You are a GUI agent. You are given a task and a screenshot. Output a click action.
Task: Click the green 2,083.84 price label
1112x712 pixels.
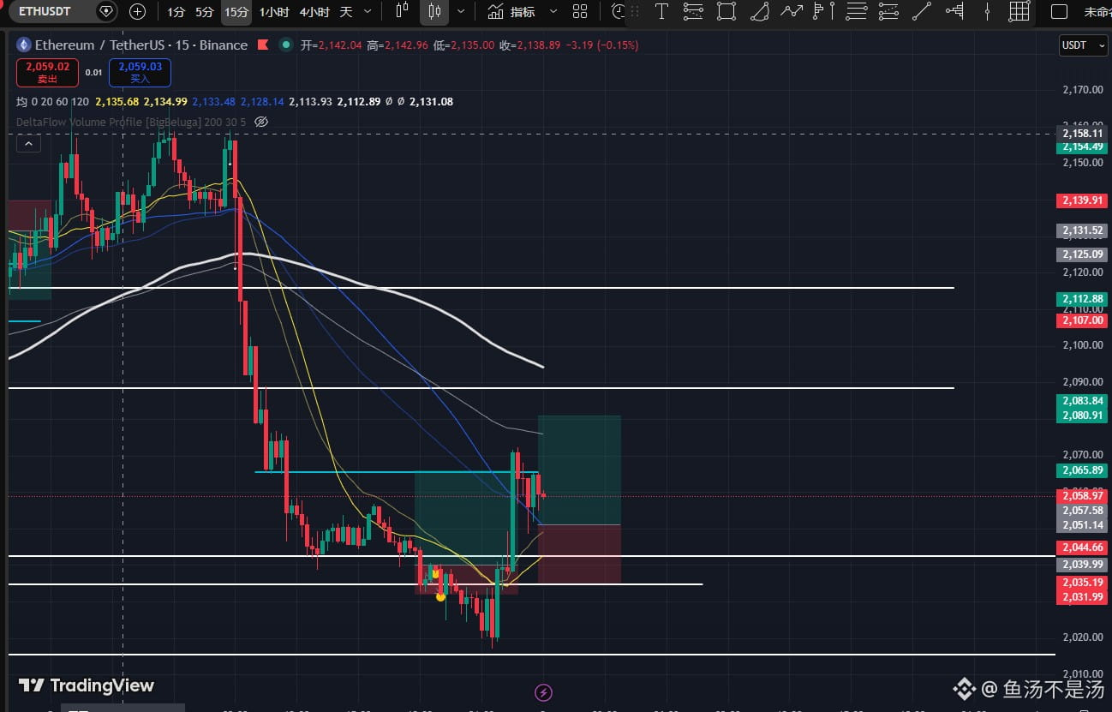click(1082, 401)
